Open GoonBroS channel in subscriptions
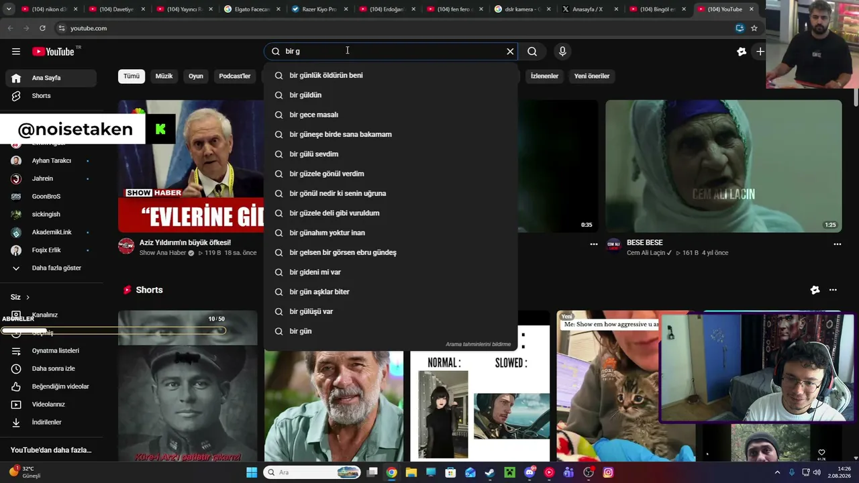 50,197
